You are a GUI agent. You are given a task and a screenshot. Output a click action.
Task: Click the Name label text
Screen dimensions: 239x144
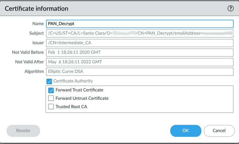coord(38,24)
